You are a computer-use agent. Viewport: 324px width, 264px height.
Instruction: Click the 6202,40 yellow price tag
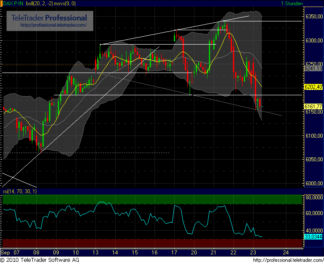pos(313,87)
